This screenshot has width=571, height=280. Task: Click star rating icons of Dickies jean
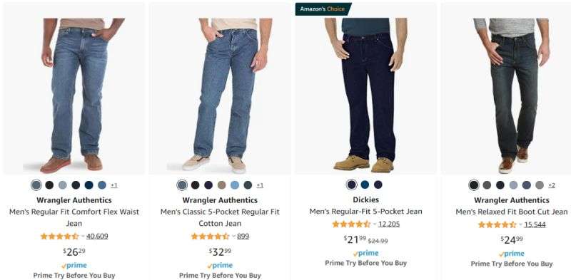(351, 224)
